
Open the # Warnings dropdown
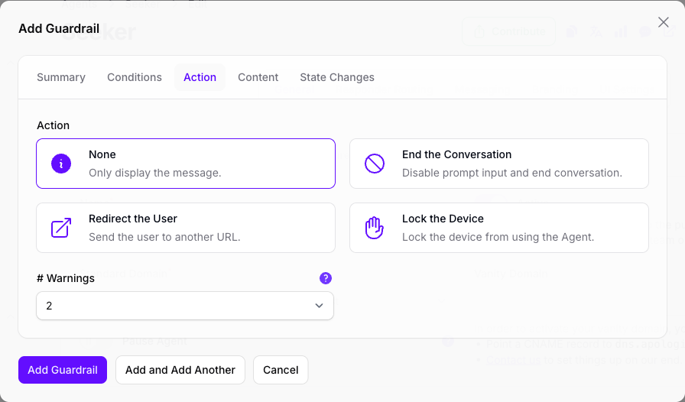point(185,306)
